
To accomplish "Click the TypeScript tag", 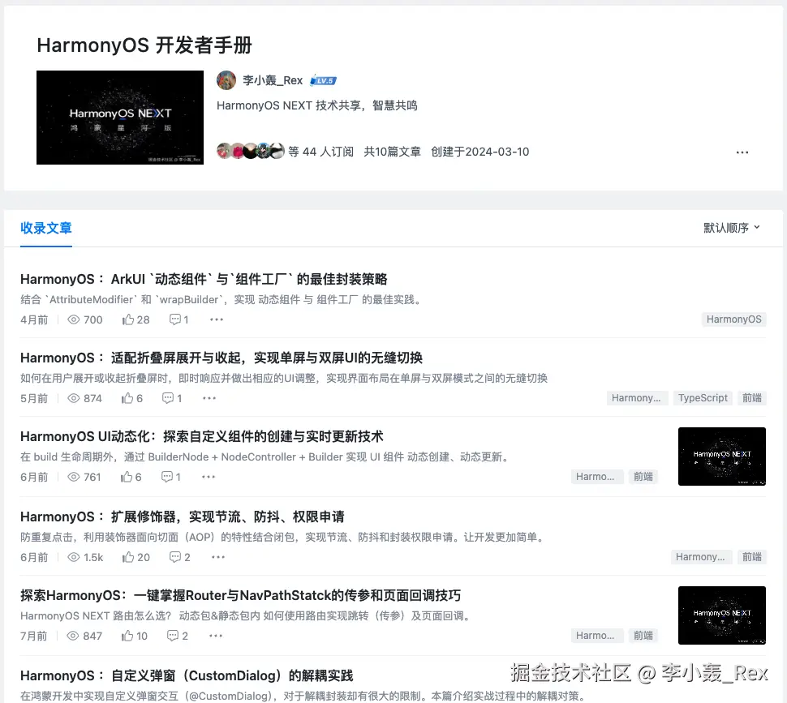I will pos(703,398).
